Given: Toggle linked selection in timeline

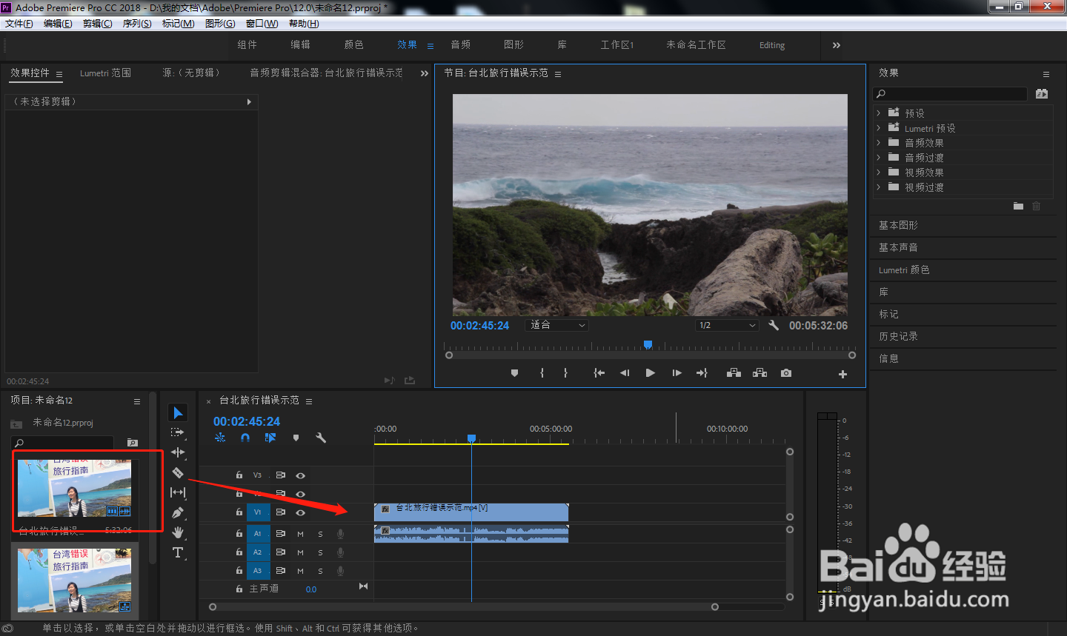Looking at the screenshot, I should pyautogui.click(x=270, y=438).
